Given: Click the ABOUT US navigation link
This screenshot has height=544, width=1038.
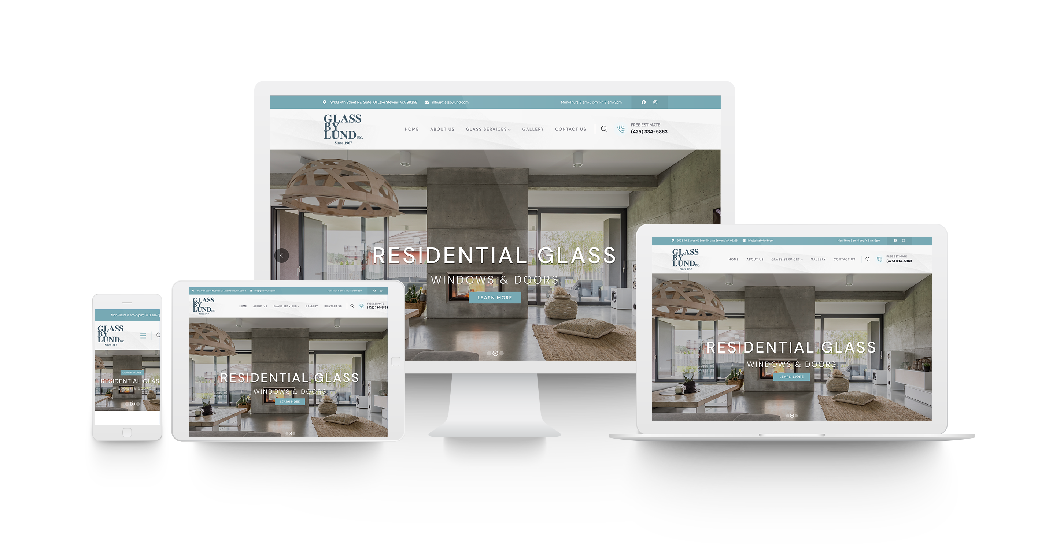Looking at the screenshot, I should (x=442, y=129).
